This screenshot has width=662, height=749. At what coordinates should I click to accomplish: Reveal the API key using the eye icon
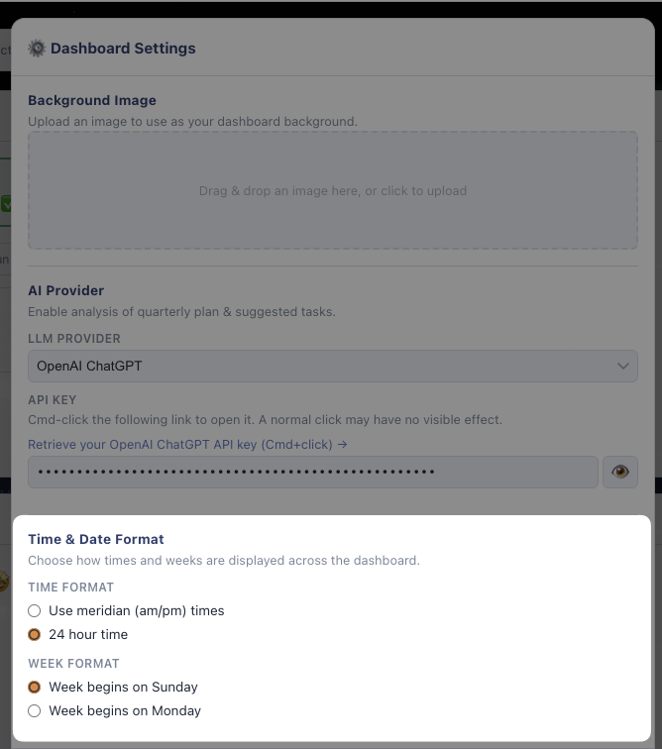[x=620, y=473]
